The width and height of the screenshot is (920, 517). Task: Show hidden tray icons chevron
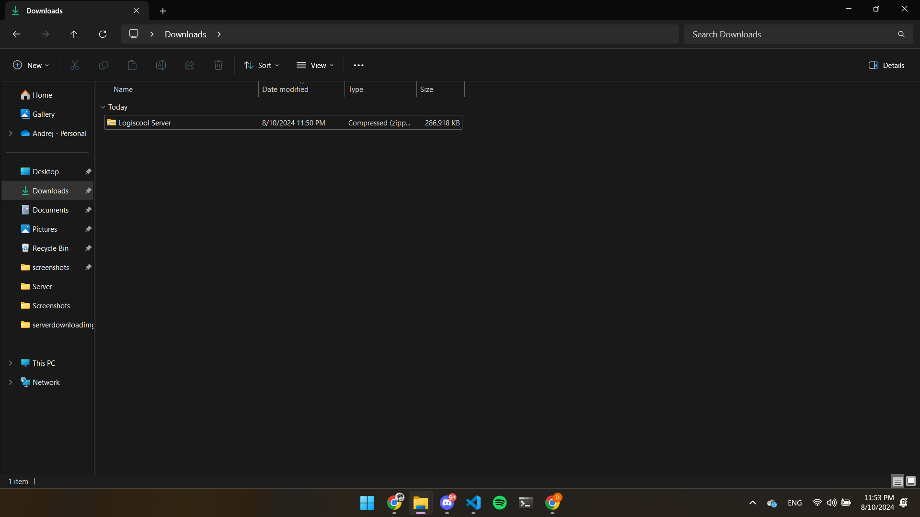752,503
